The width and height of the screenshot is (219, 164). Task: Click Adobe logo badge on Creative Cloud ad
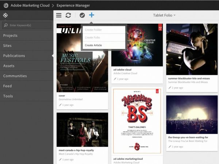point(160,27)
